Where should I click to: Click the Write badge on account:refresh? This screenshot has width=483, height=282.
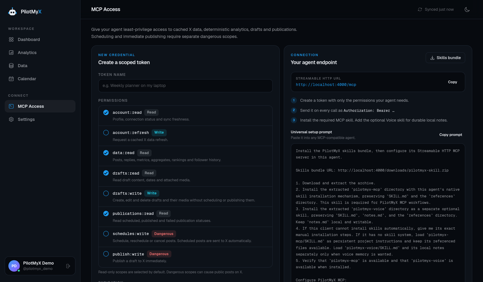pyautogui.click(x=159, y=133)
